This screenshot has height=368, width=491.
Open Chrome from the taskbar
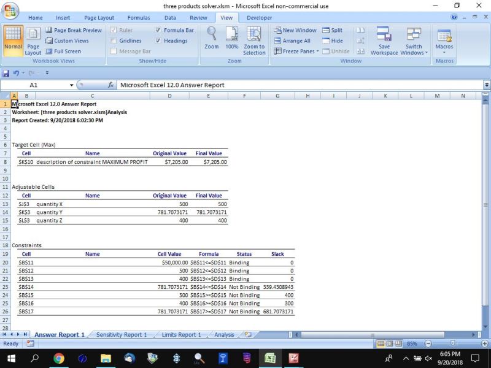[x=58, y=358]
